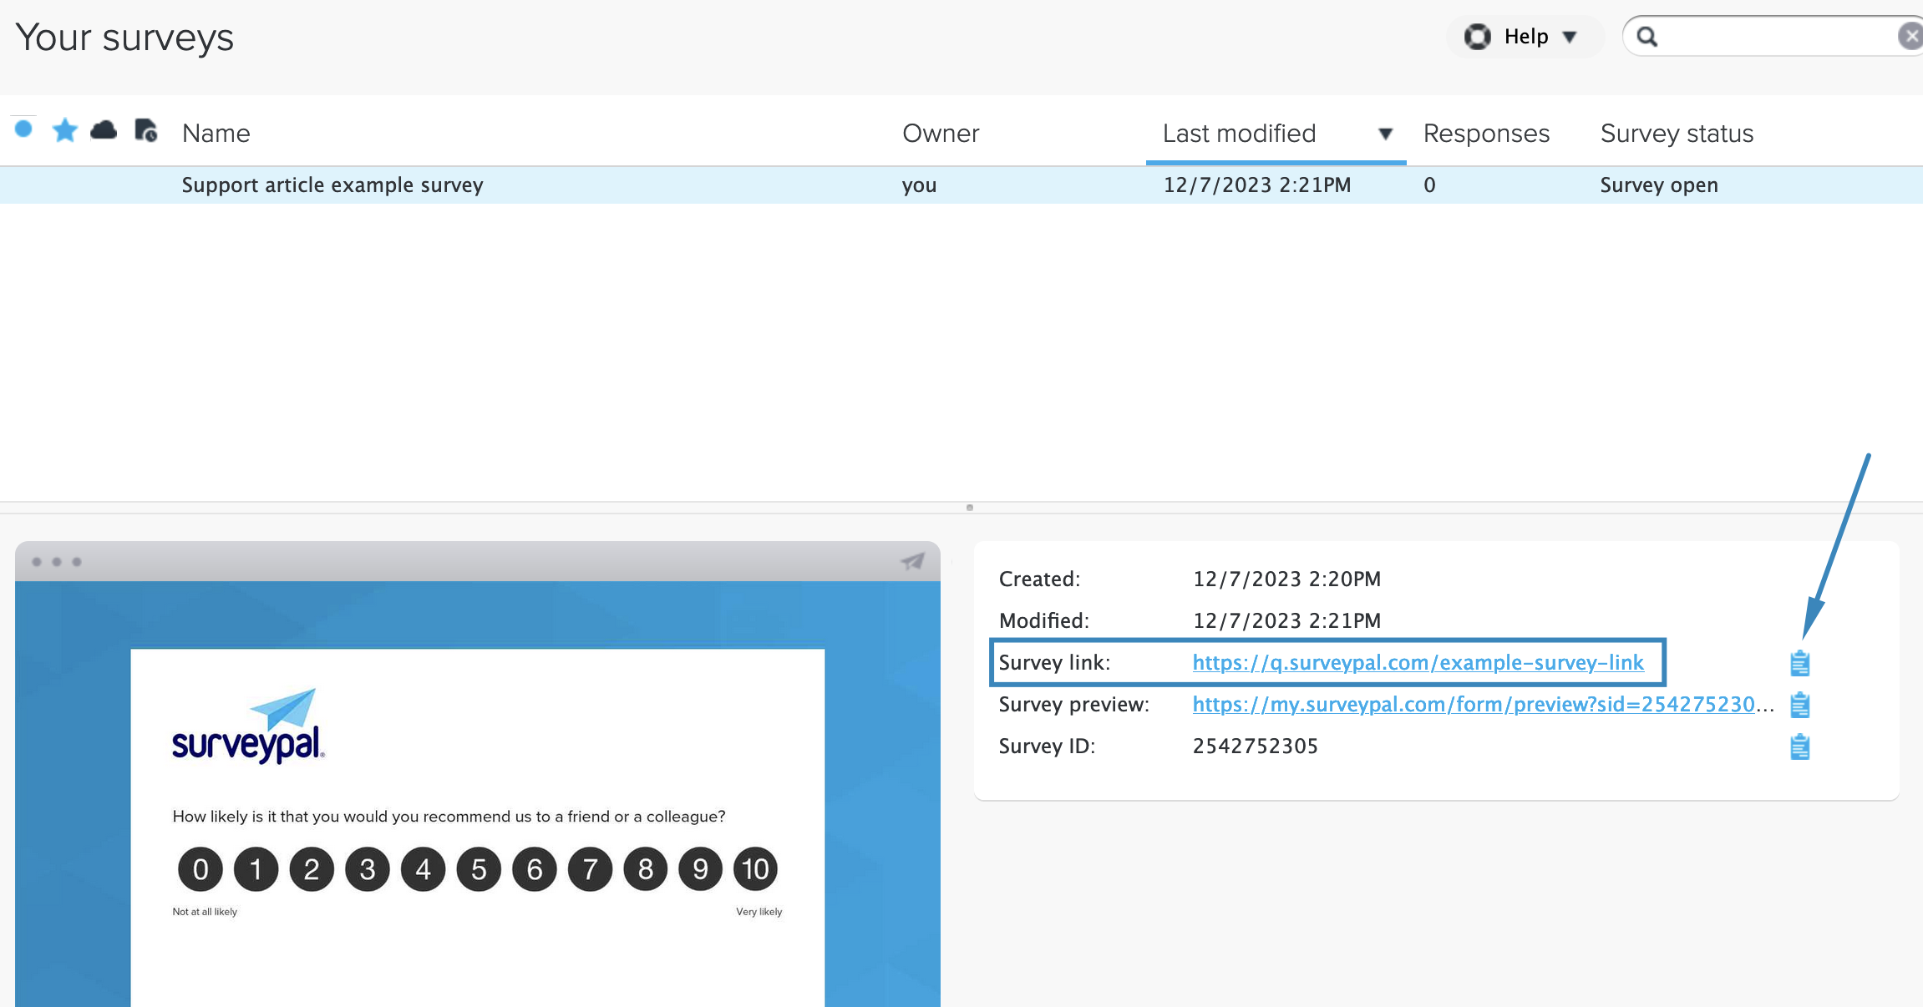Toggle Last modified sort arrow
The height and width of the screenshot is (1007, 1923).
[x=1385, y=134]
